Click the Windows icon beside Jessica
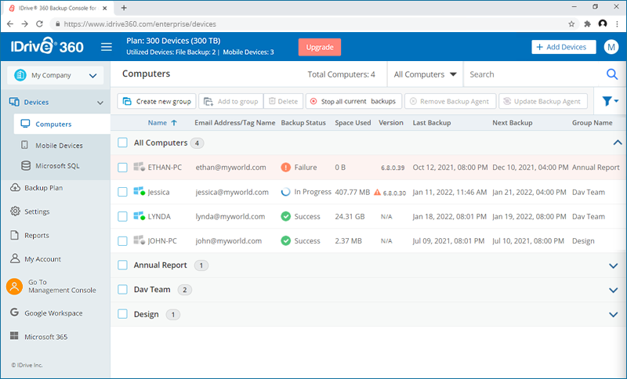627x379 pixels. point(139,192)
